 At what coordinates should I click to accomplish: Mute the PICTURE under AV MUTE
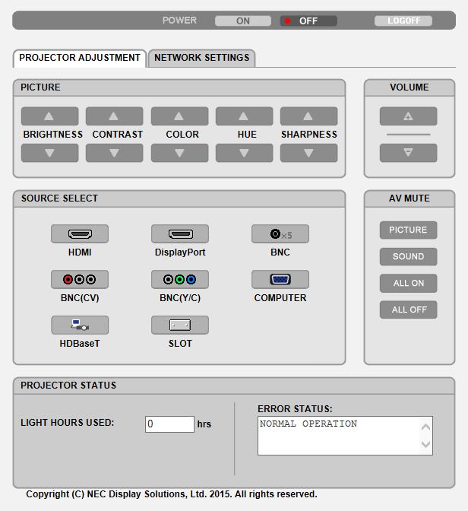(x=409, y=230)
